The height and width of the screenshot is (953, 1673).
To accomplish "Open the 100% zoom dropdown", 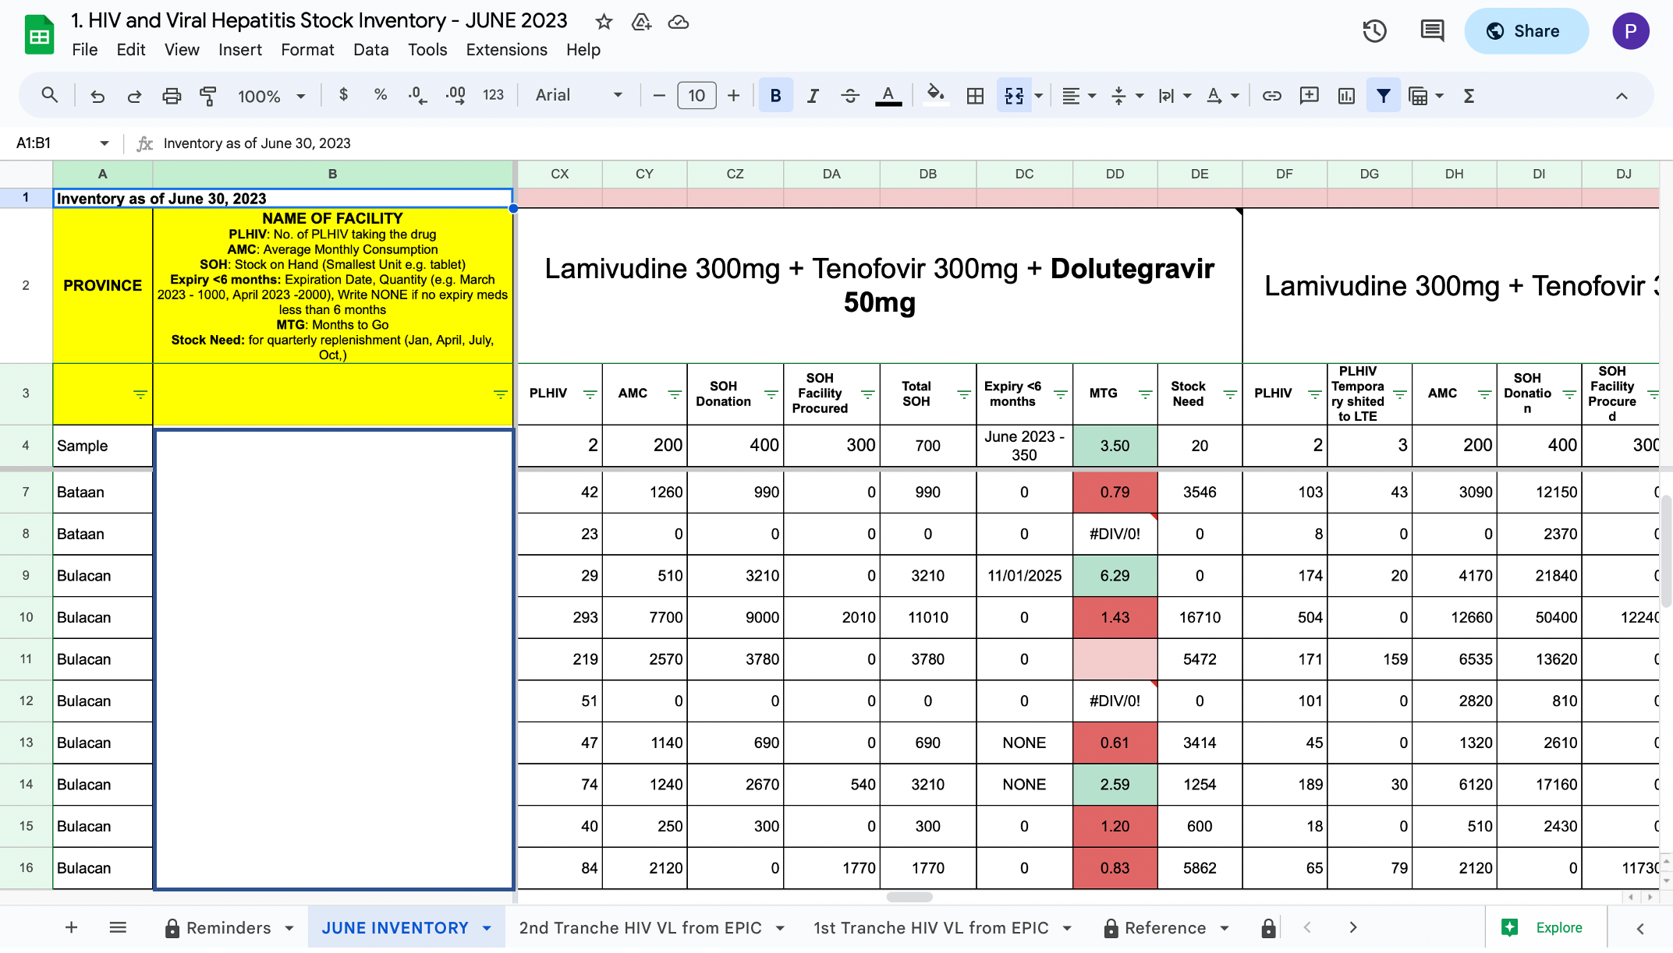I will click(x=271, y=96).
